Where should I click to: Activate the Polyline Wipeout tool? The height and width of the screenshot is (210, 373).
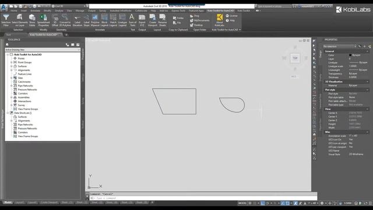tap(95, 20)
